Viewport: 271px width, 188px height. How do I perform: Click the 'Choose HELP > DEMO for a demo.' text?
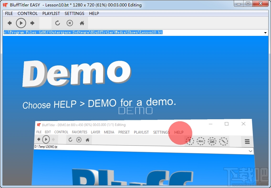(x=99, y=104)
